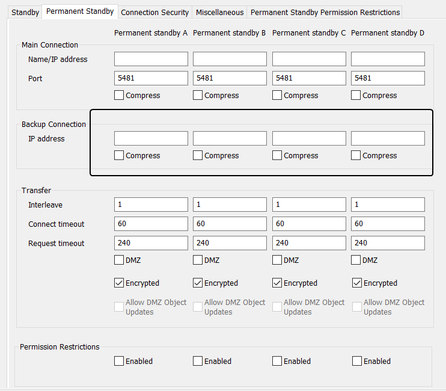Screen dimensions: 446x391
Task: Tick Permission Restrictions Enabled for standby C
Action: click(x=277, y=361)
